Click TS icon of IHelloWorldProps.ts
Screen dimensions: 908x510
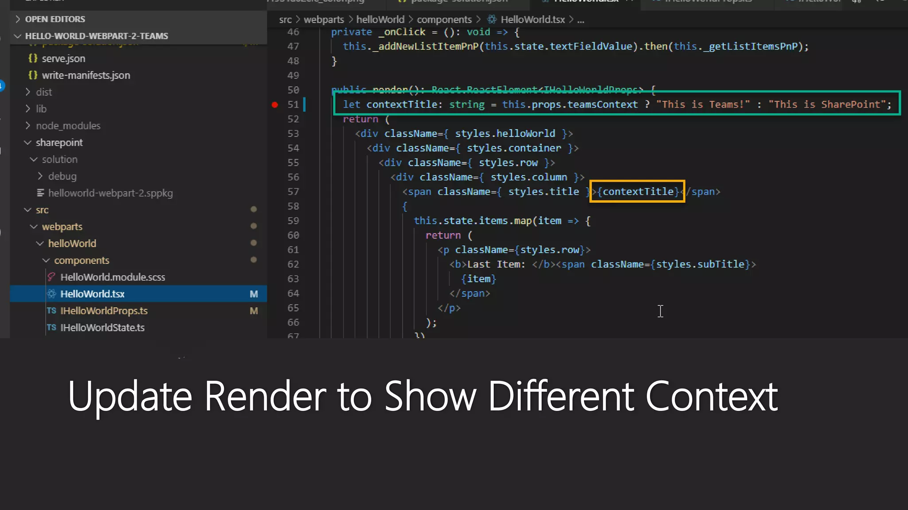tap(51, 311)
